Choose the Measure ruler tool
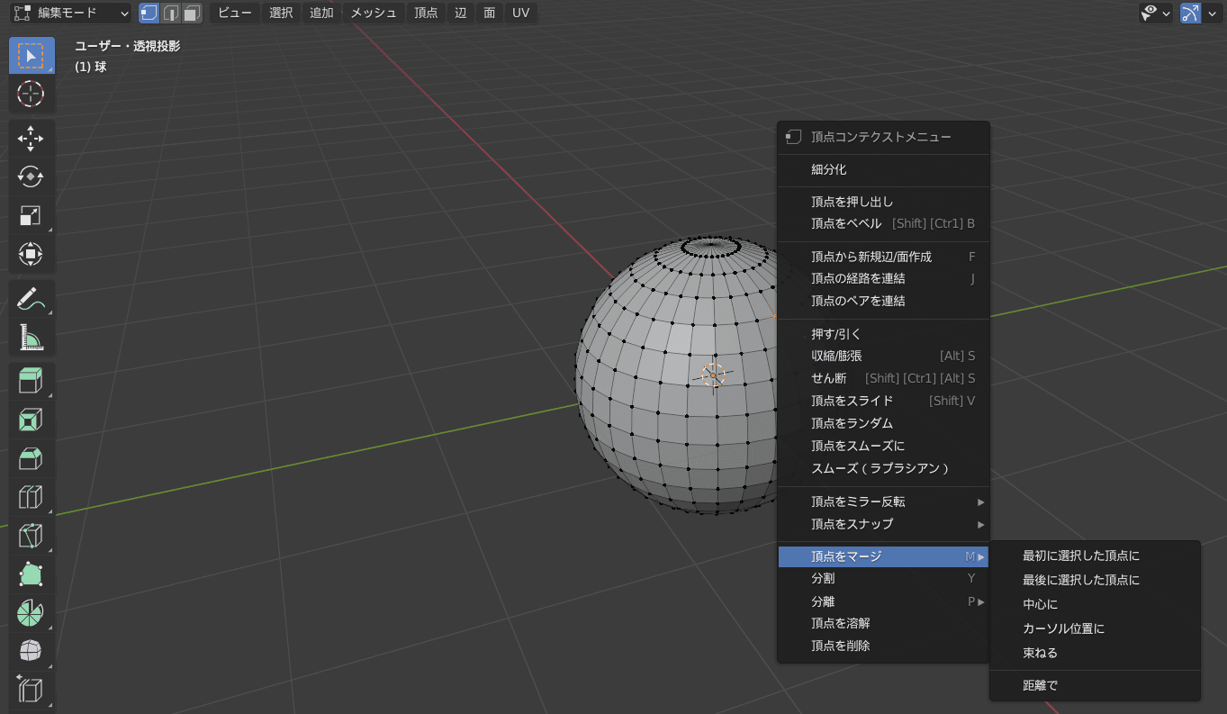This screenshot has width=1227, height=714. click(x=32, y=338)
